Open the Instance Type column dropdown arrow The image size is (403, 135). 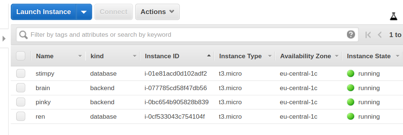pyautogui.click(x=270, y=56)
